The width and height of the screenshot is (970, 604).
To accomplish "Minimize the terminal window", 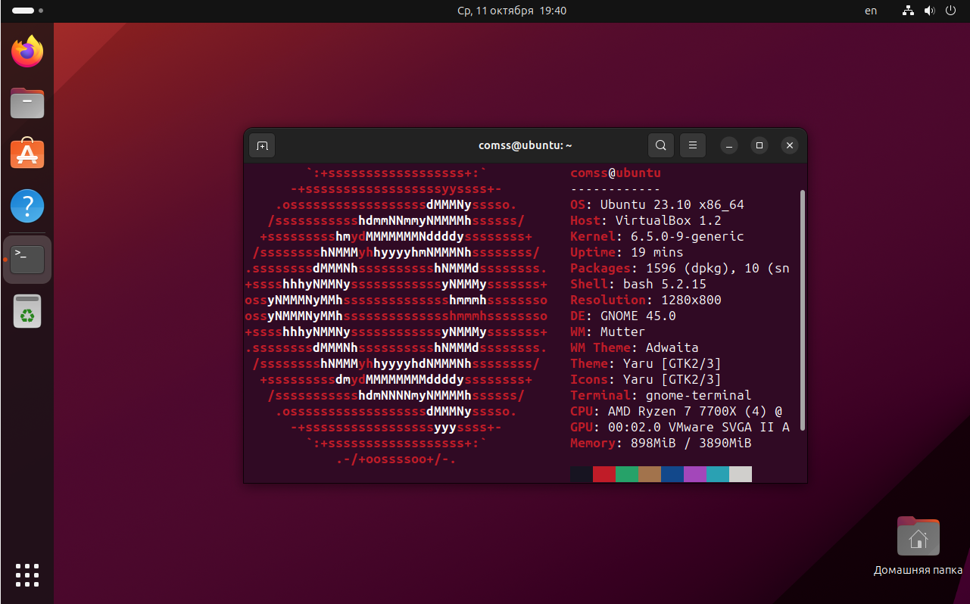I will click(729, 145).
